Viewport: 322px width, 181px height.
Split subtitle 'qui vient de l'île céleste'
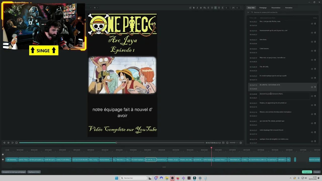click(312, 123)
